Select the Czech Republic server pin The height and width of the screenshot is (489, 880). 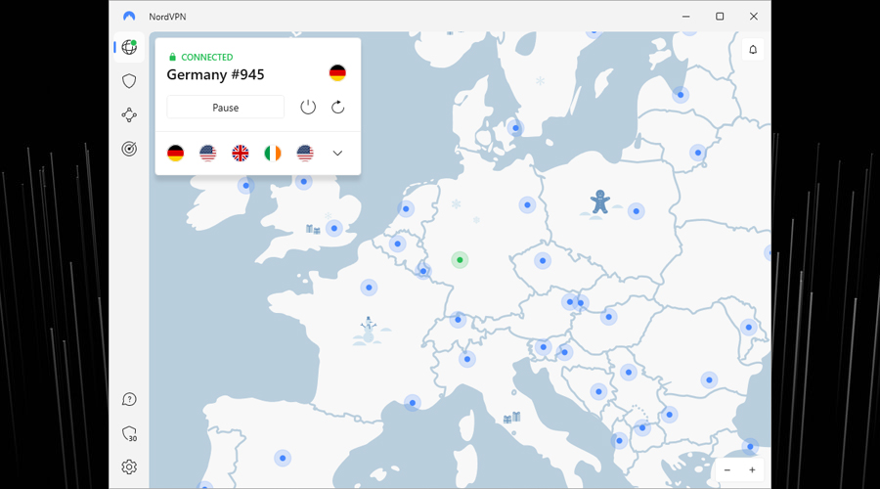pos(542,260)
